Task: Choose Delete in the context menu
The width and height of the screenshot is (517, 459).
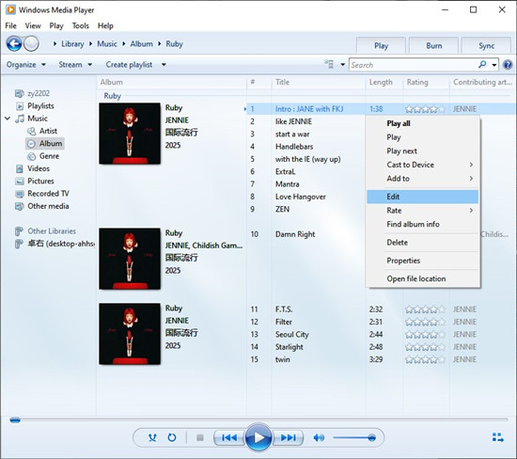Action: click(423, 243)
